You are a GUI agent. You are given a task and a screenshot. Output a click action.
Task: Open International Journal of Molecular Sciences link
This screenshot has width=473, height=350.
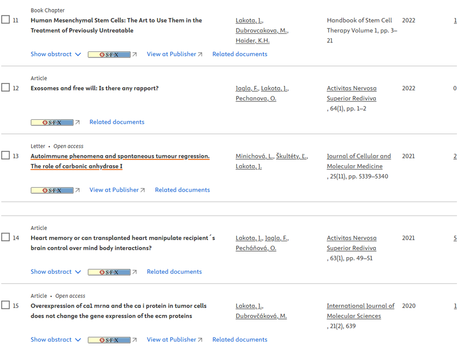360,311
